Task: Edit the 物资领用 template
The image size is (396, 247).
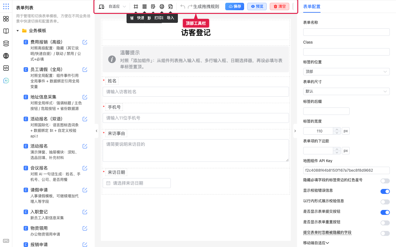Action: pos(85,228)
